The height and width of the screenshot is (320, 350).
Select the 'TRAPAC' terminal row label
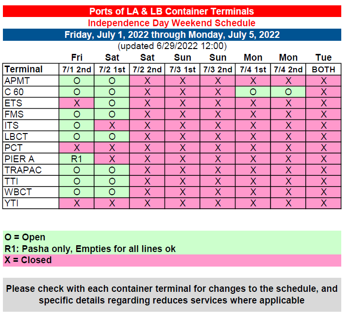pos(31,170)
